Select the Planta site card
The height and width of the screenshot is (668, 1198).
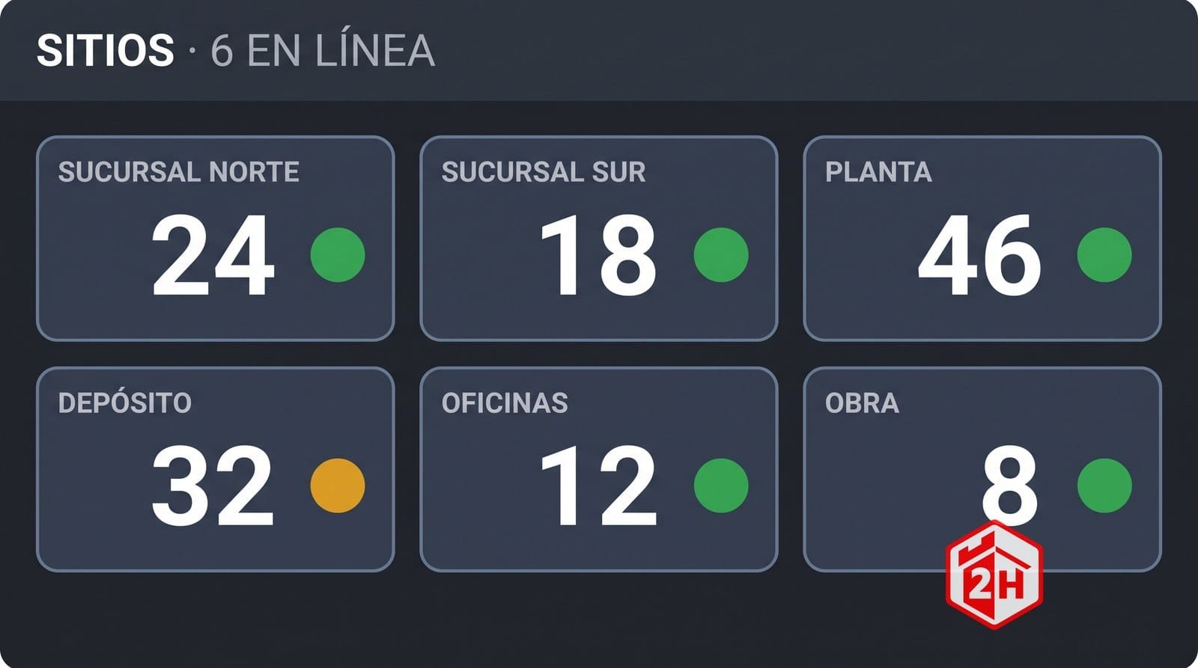tap(982, 239)
